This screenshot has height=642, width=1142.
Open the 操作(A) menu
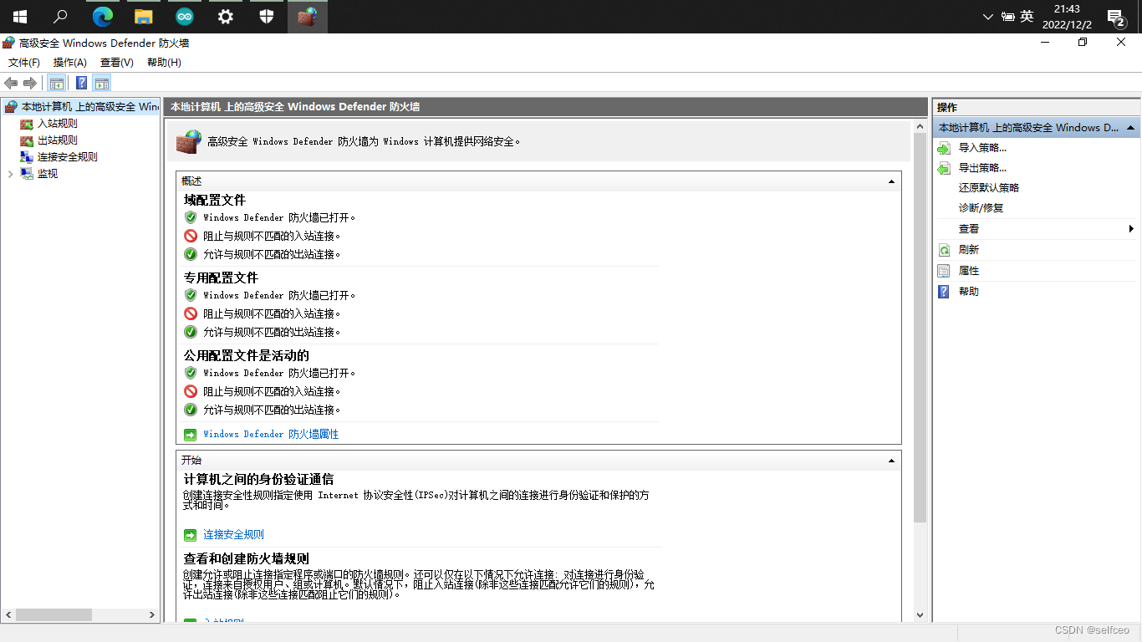point(70,63)
